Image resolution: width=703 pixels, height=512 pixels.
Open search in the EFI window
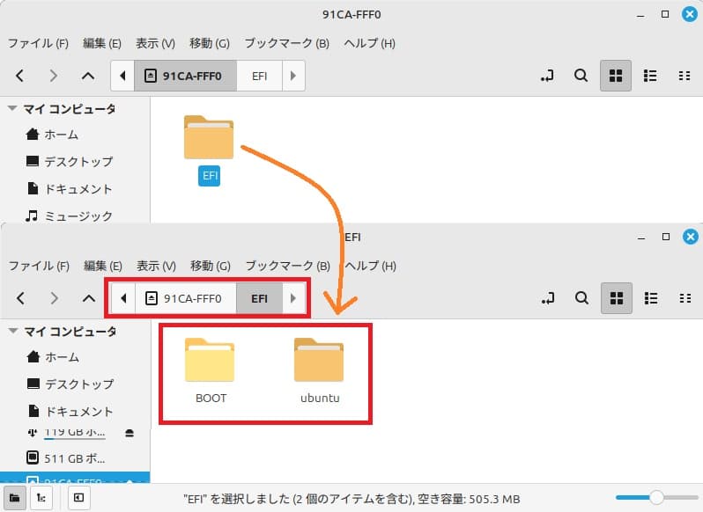click(x=582, y=298)
